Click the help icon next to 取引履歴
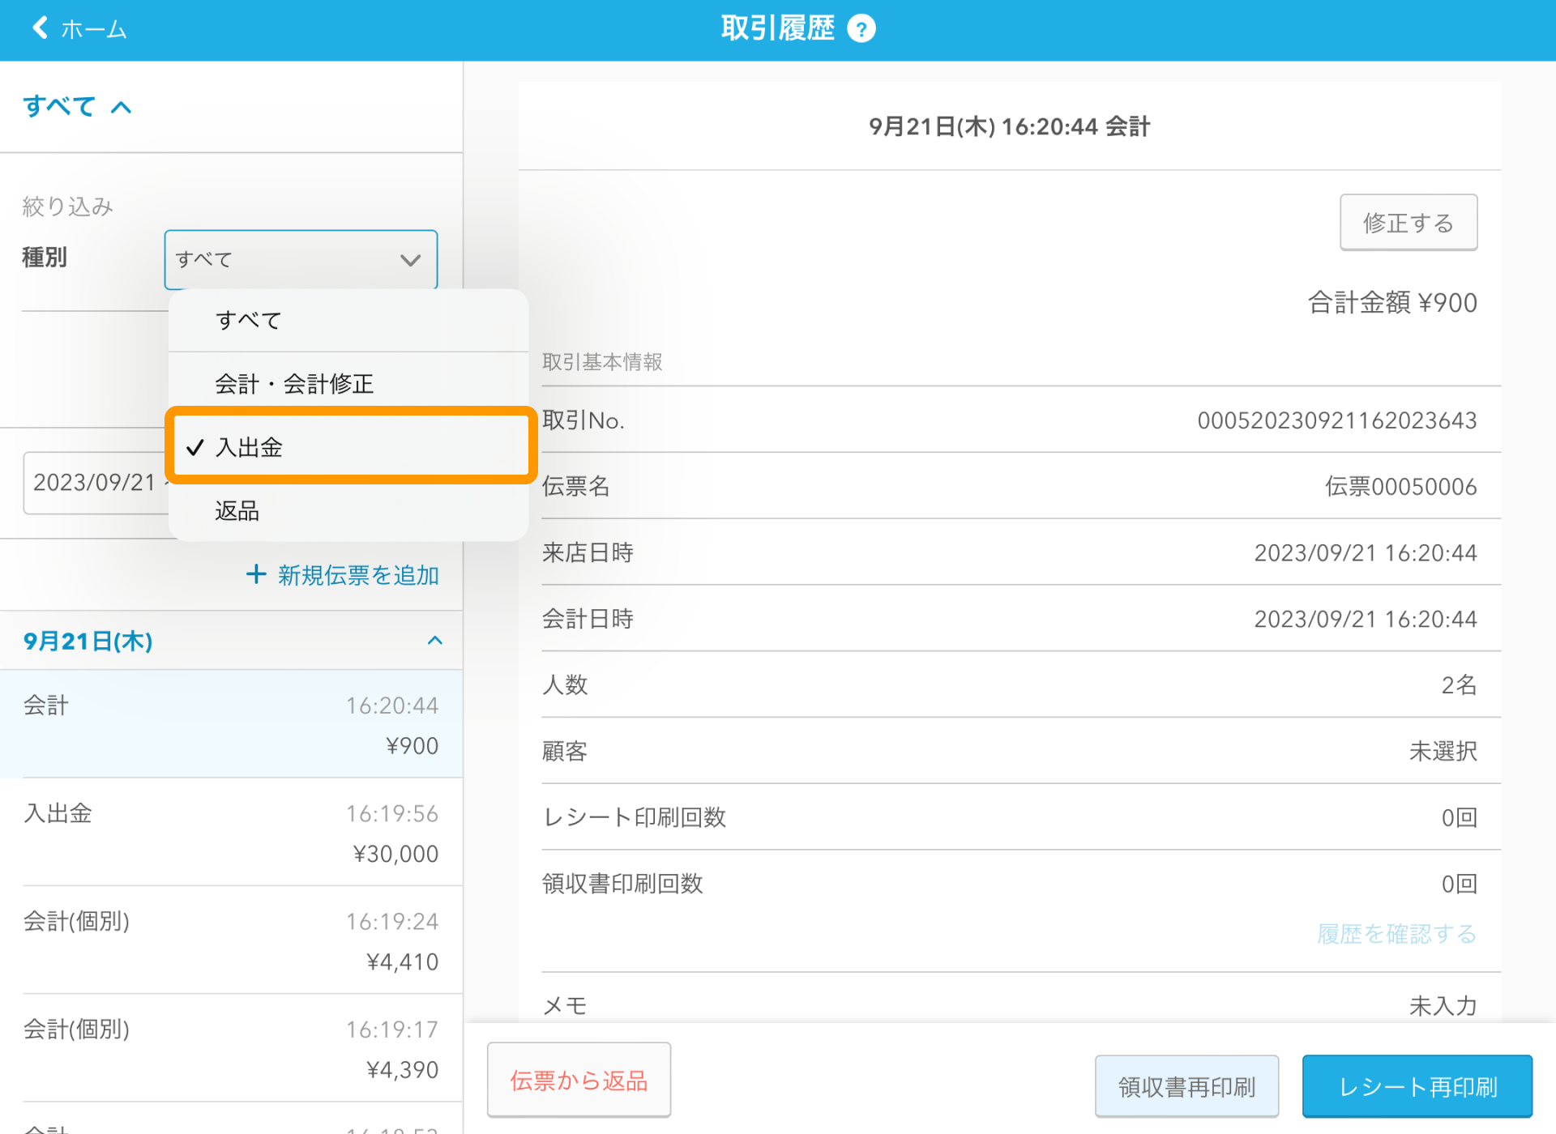 [862, 28]
